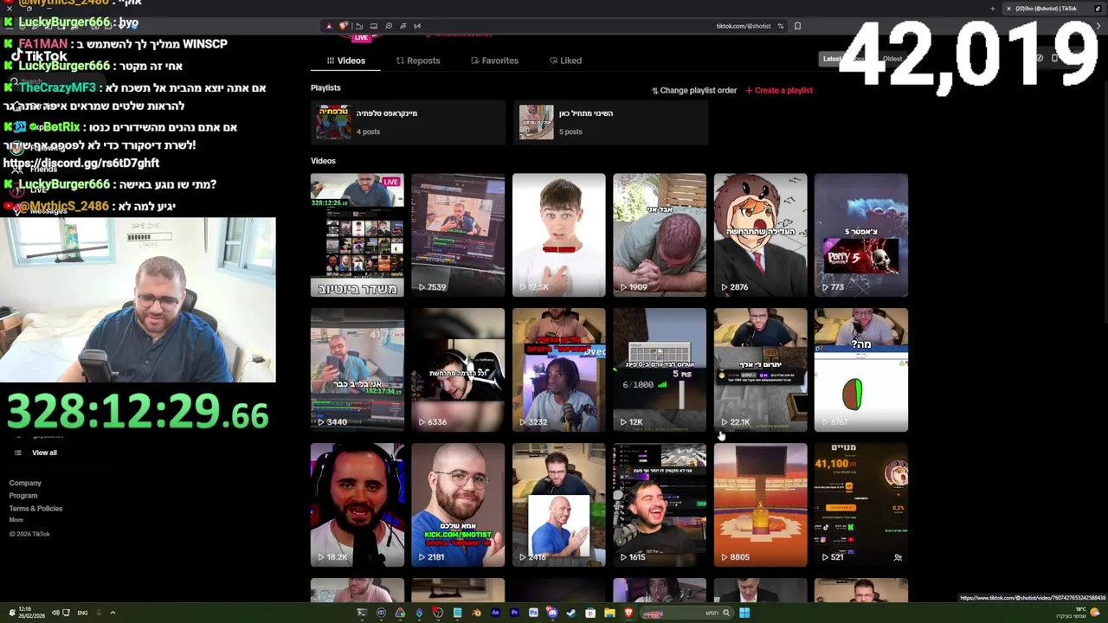Click the taskbar clock showing 12:16

pyautogui.click(x=32, y=613)
